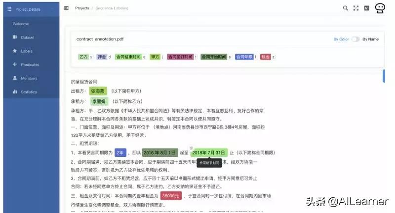Screen dimensions: 395x213
Task: Go to the Labels section
Action: pyautogui.click(x=27, y=51)
